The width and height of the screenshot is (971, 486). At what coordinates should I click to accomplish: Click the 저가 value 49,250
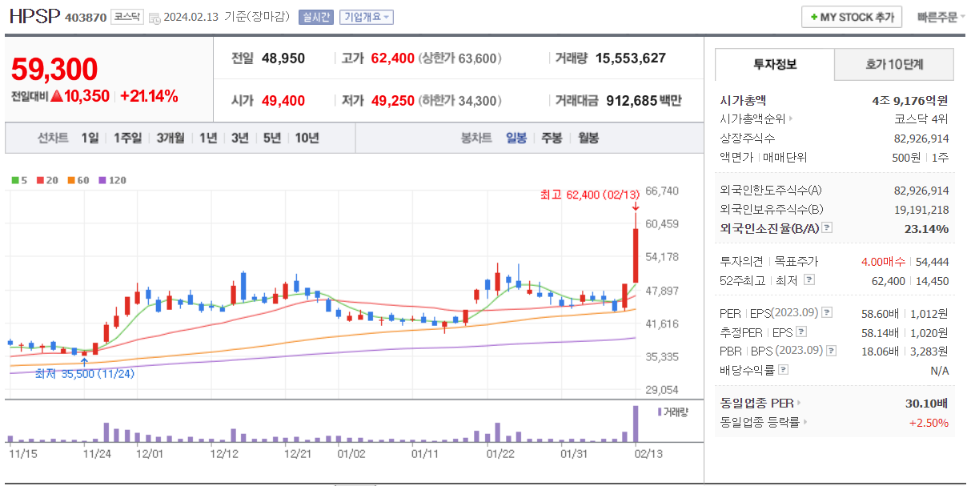[x=393, y=101]
